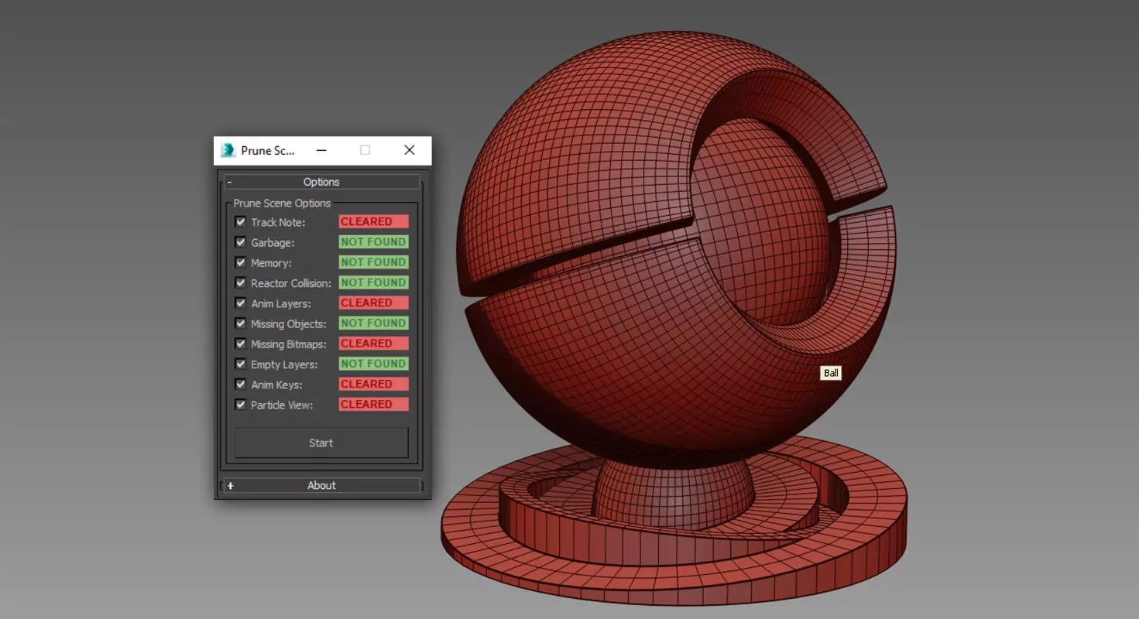Disable the Particle View checkbox
1139x619 pixels.
pos(241,404)
